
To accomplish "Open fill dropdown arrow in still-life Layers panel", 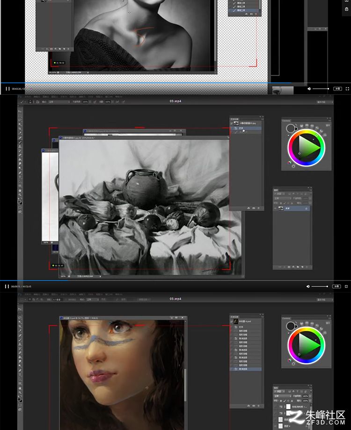I will tap(310, 203).
